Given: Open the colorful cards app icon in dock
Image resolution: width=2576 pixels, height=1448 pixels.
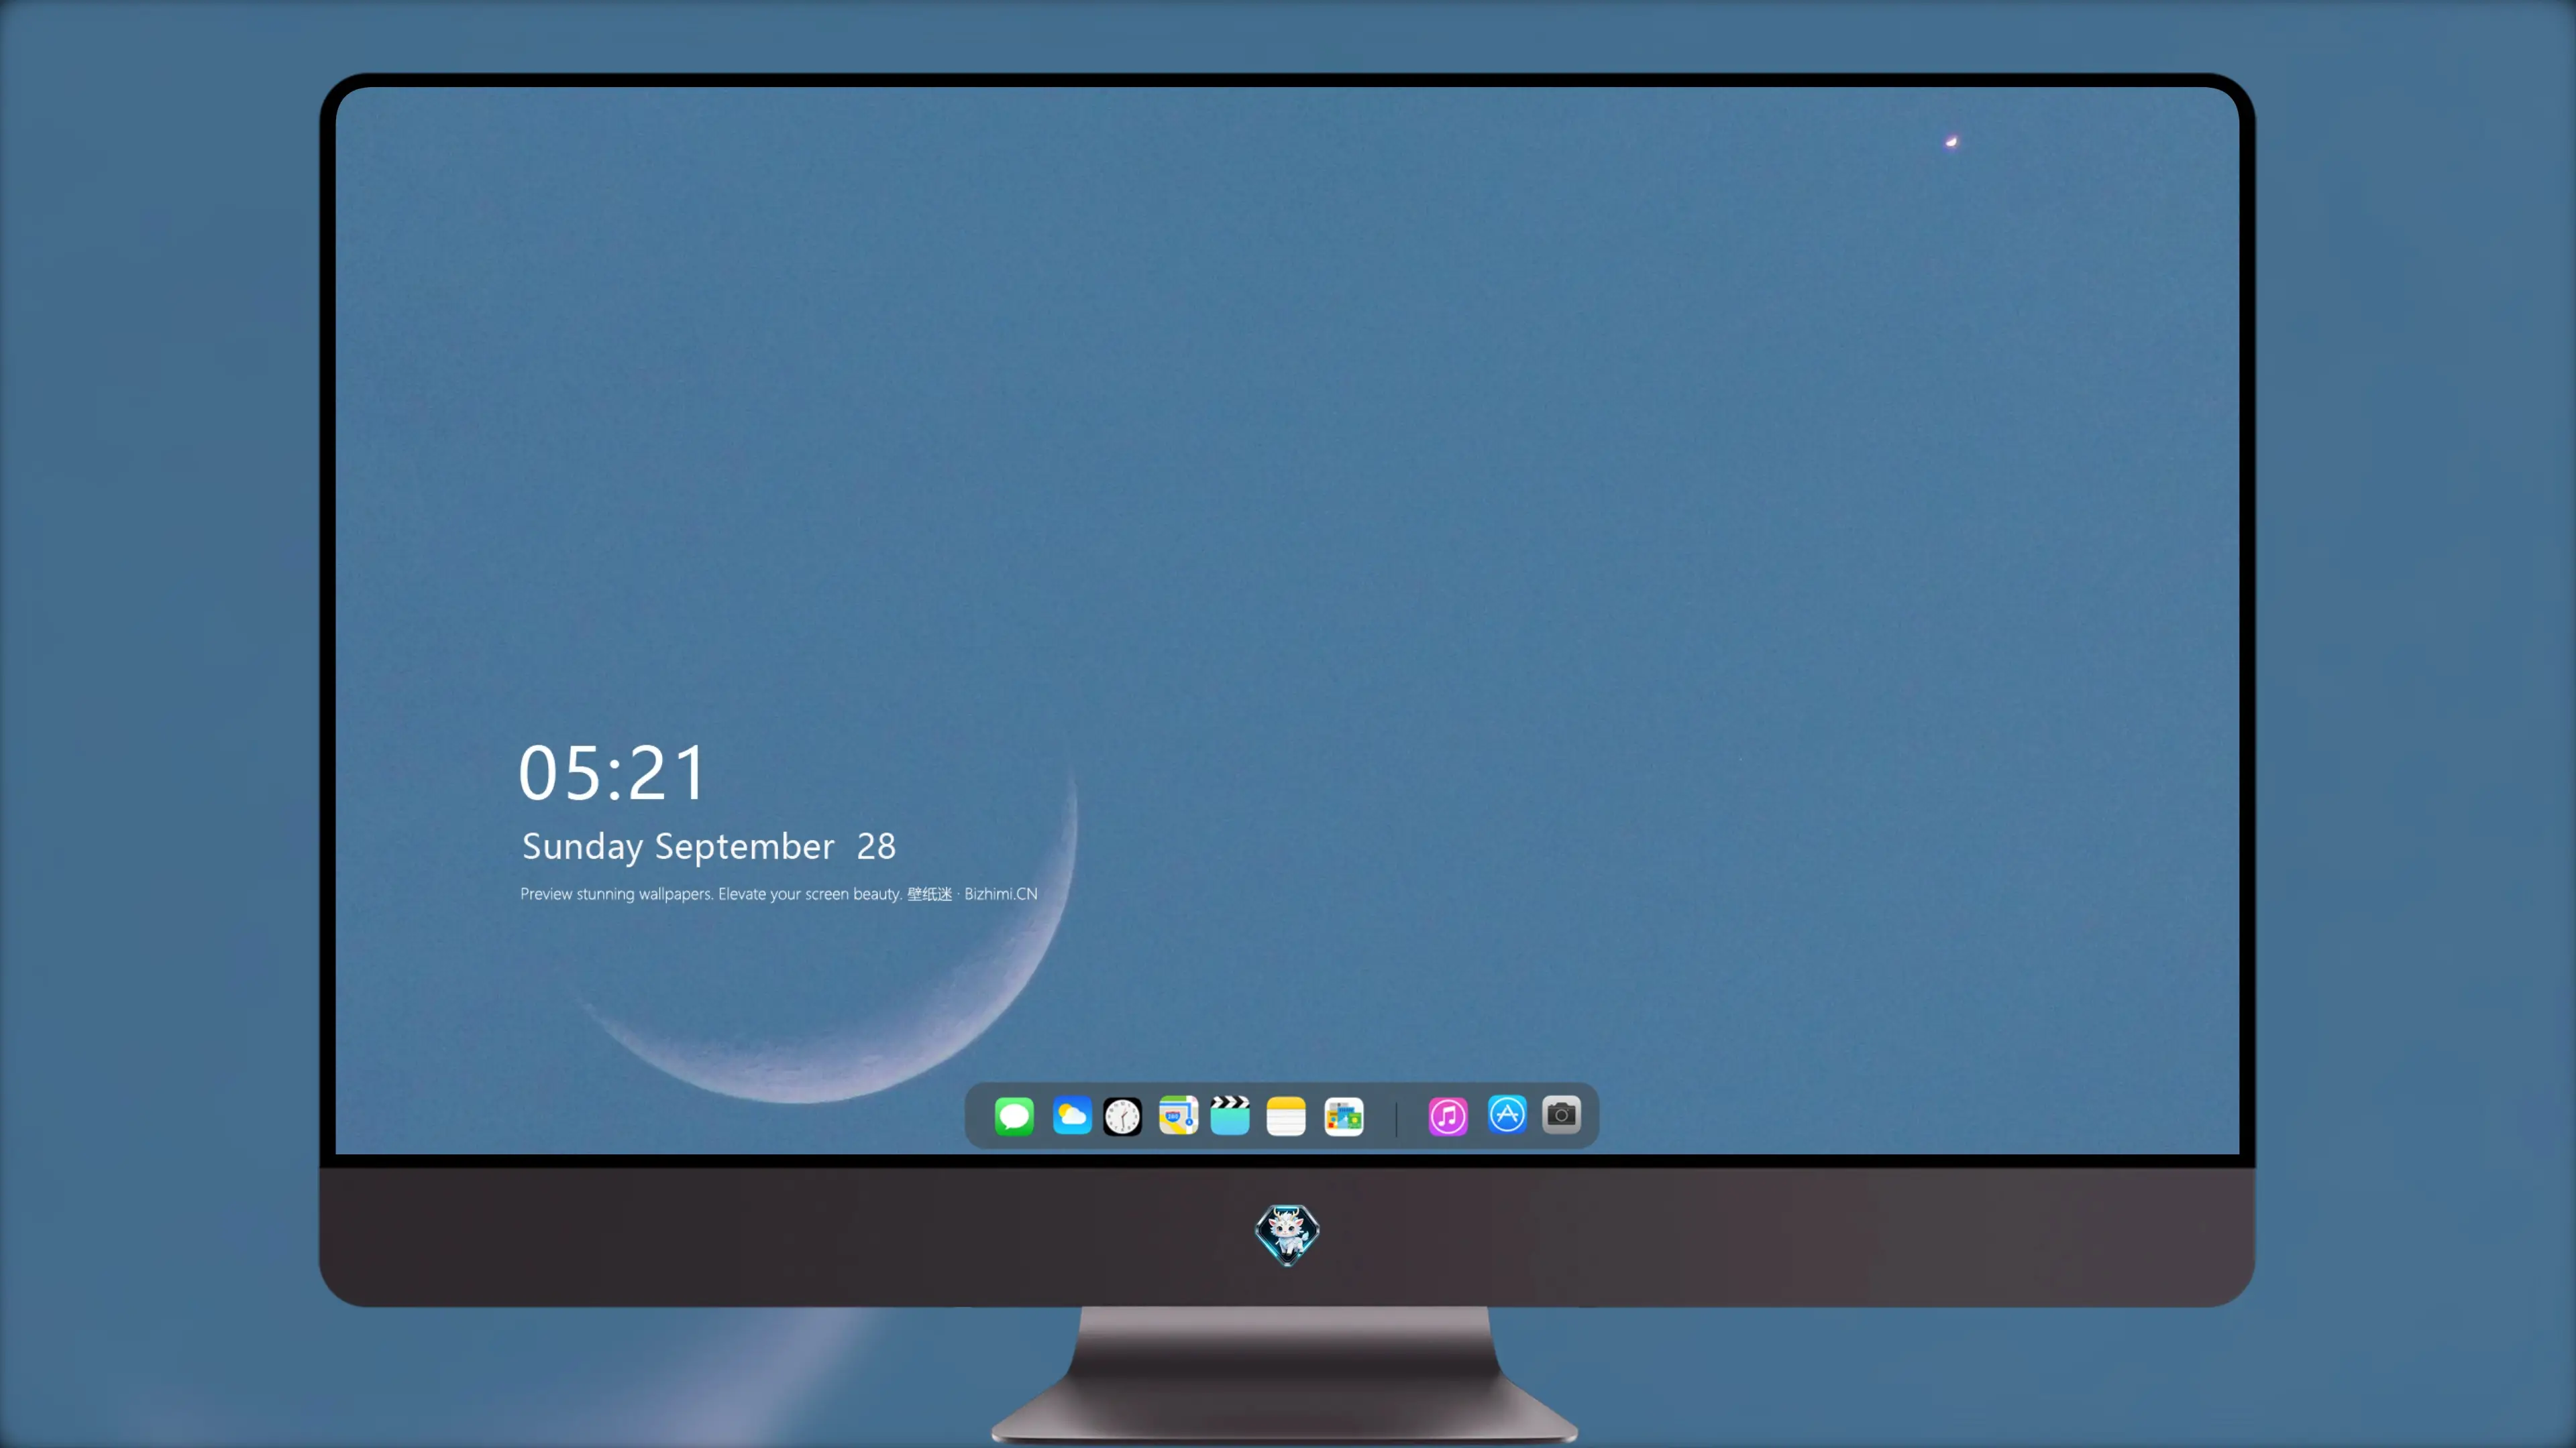Looking at the screenshot, I should 1344,1116.
